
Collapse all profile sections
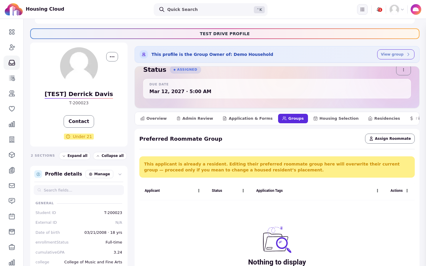110,156
